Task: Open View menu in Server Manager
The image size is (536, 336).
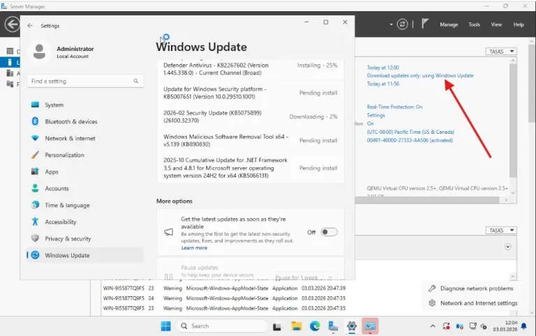Action: tap(496, 24)
